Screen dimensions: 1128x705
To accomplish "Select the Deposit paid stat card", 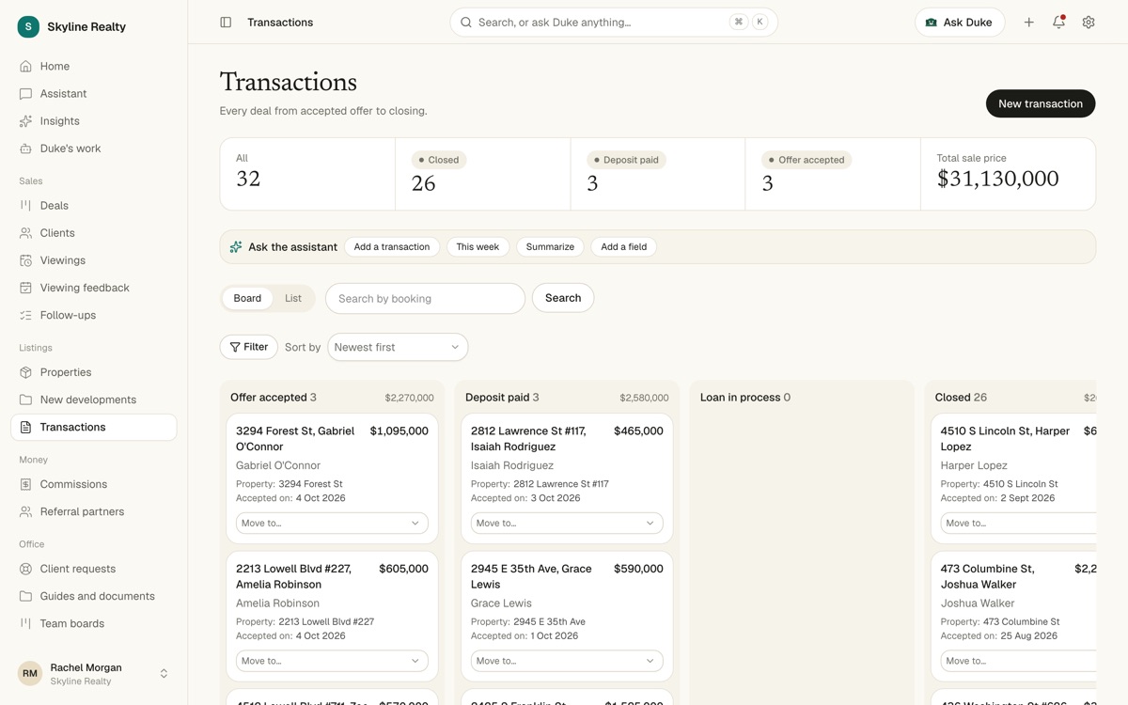I will (658, 174).
